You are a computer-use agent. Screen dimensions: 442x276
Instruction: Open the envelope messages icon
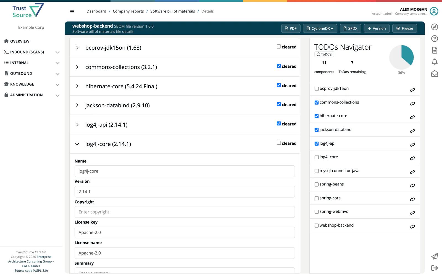[x=435, y=74]
